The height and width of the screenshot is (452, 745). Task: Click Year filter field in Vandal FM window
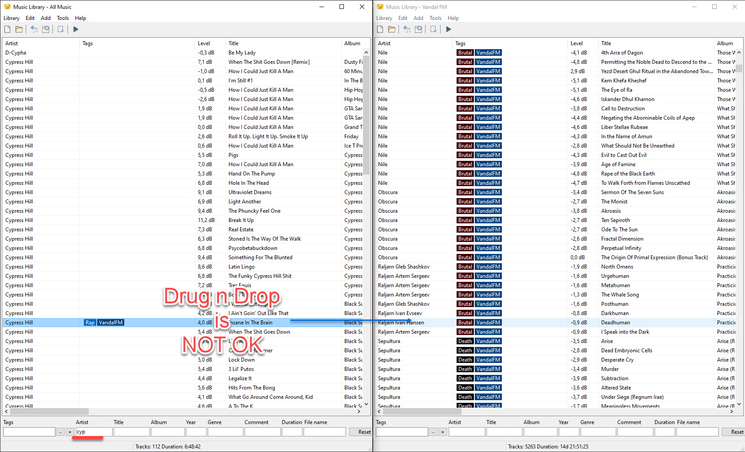click(x=569, y=432)
